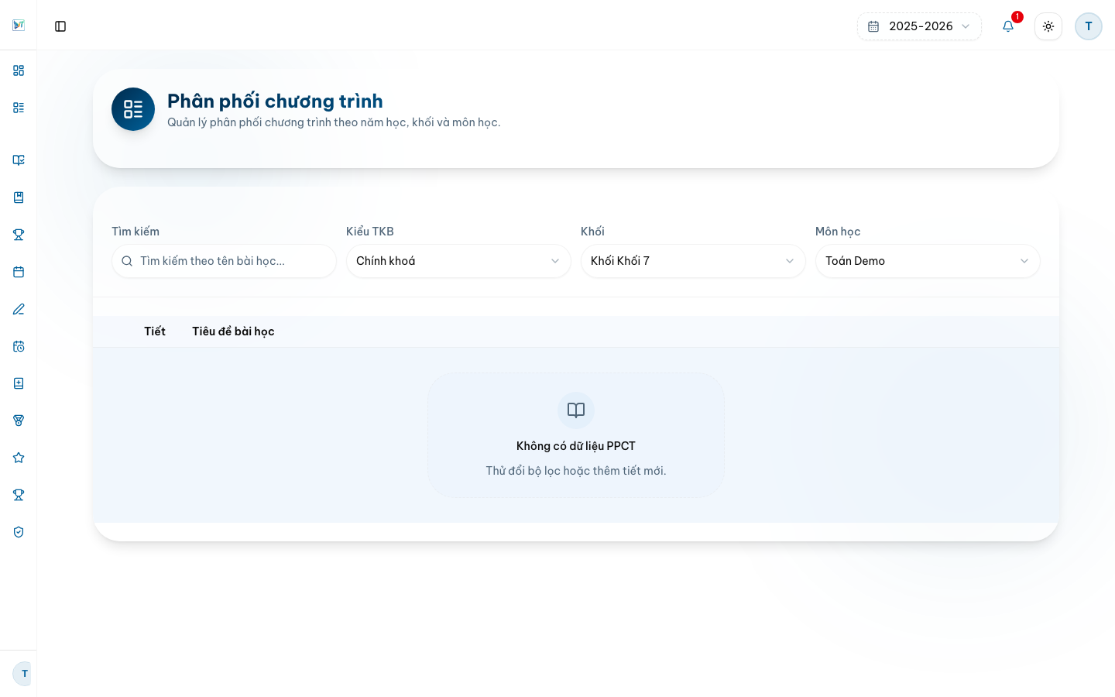Focus the Tìm kiếm theo tên bài học field
Screen dimensions: 1115x697
click(224, 261)
